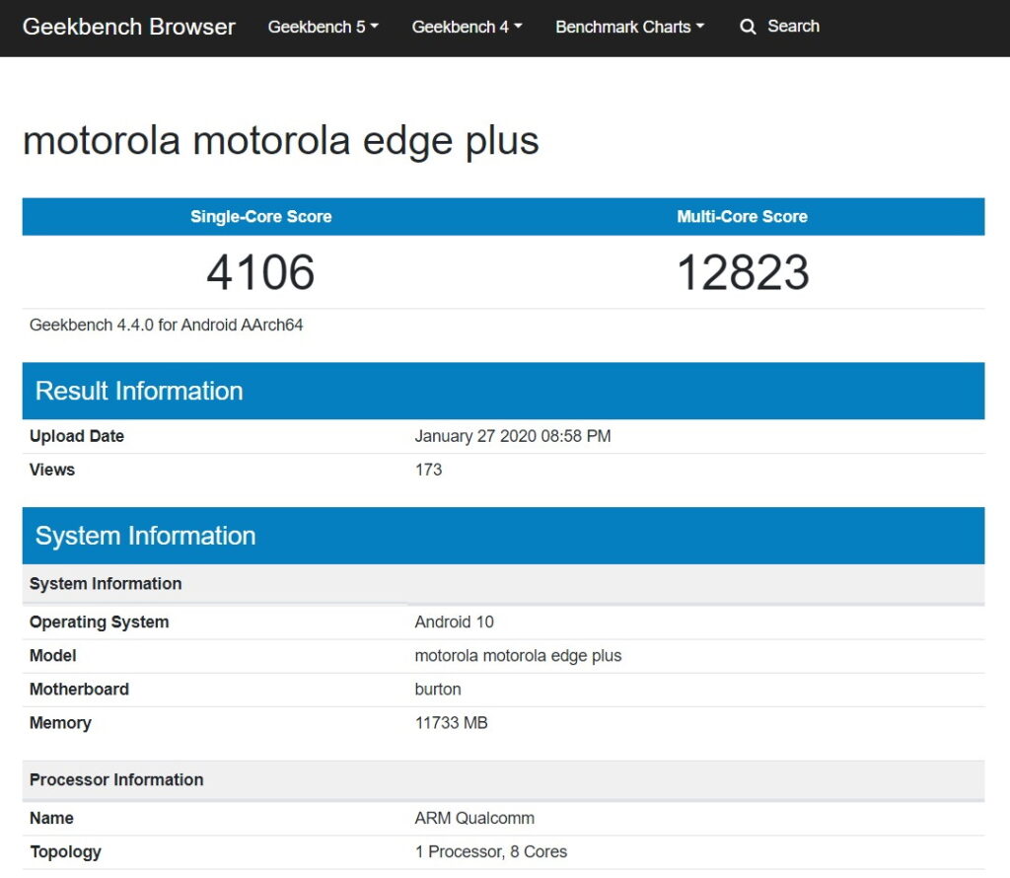Image resolution: width=1010 pixels, height=878 pixels.
Task: Select the upload date January 27 2020 08:58 PM
Action: (x=513, y=436)
